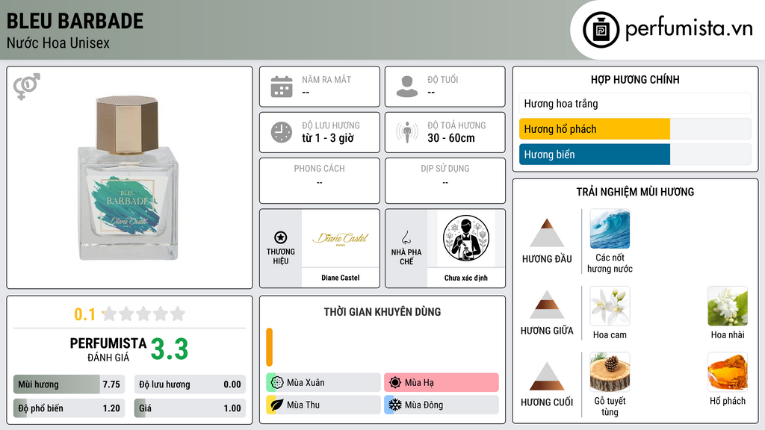Click the Hương hổ phách yellow bar
The height and width of the screenshot is (430, 765).
(x=594, y=129)
